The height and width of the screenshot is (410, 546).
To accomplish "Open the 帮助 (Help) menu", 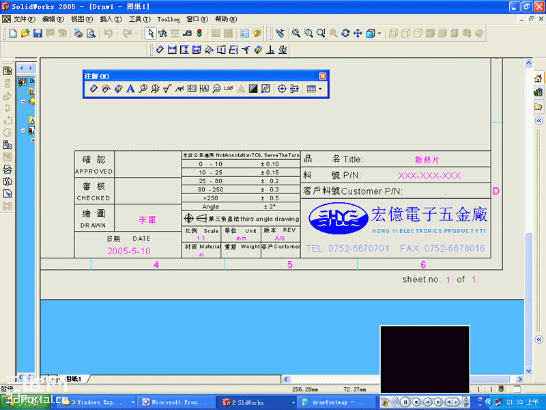I will [x=226, y=19].
